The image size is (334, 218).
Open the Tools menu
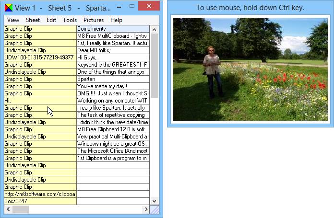[x=70, y=20]
